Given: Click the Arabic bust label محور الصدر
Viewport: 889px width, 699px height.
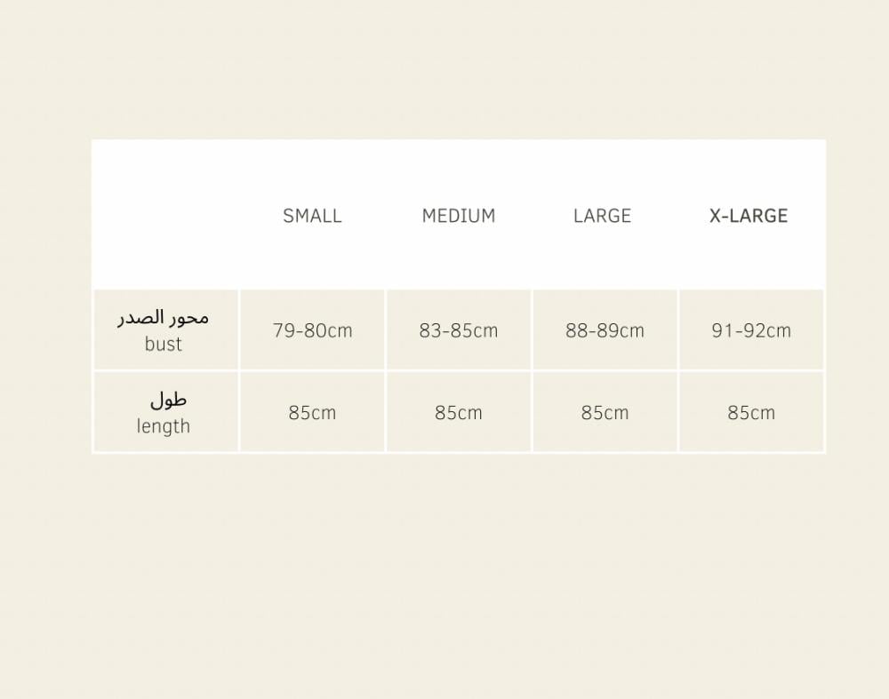Looking at the screenshot, I should [x=164, y=318].
